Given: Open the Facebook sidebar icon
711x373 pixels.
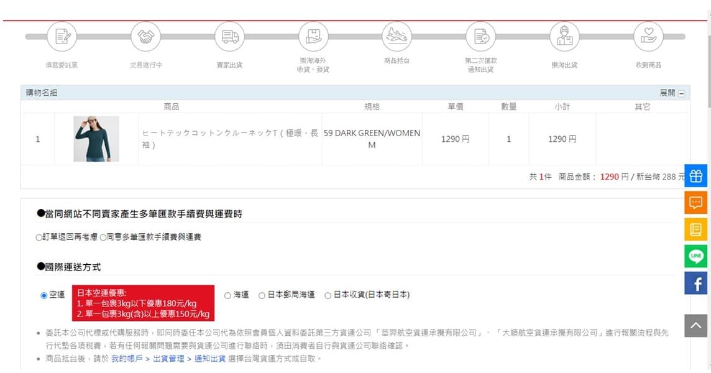Looking at the screenshot, I should pos(695,283).
